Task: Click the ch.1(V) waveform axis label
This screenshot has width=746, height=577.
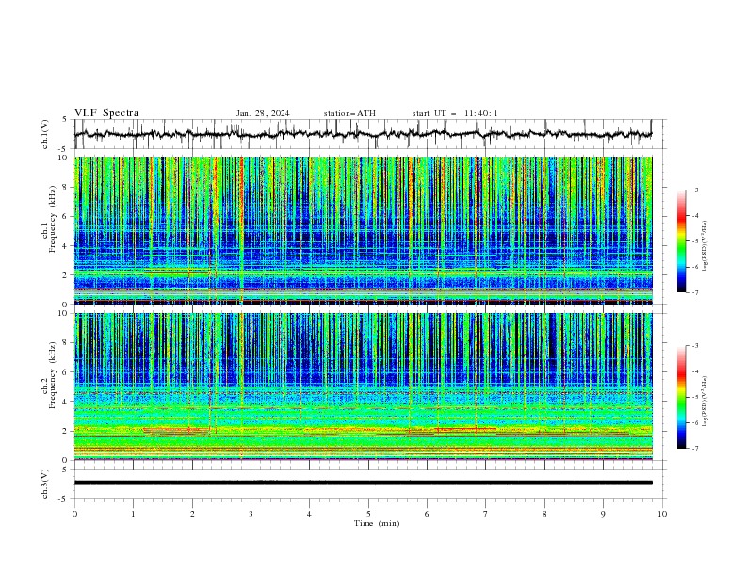Action: click(45, 134)
